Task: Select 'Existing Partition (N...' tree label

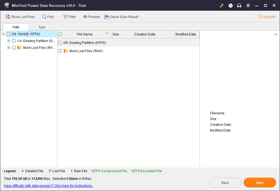Action: [x=39, y=41]
